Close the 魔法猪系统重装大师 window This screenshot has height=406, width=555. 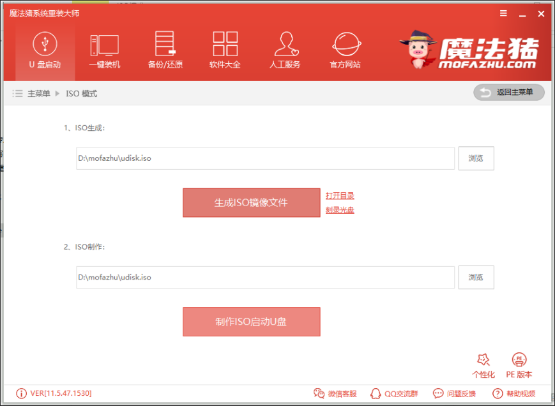click(x=541, y=14)
